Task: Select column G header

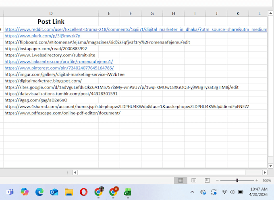Action: (152, 13)
